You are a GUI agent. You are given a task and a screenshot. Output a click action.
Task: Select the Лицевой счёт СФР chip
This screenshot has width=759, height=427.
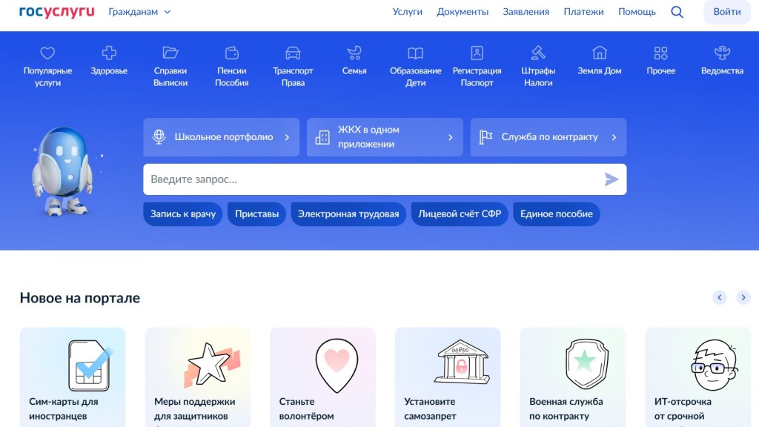460,214
